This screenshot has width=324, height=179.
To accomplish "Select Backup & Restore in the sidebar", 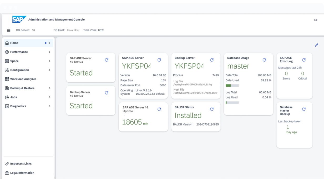I will [x=22, y=88].
